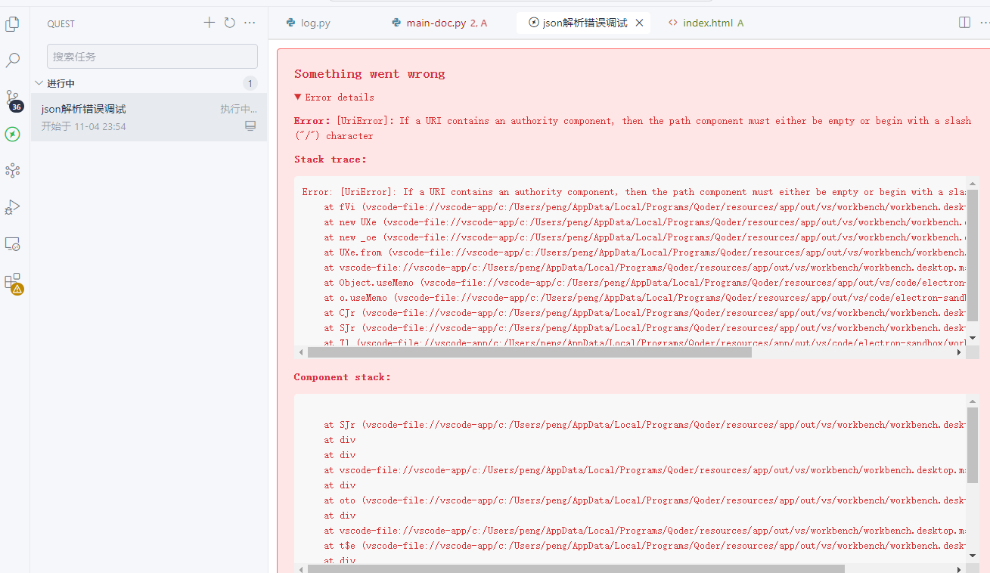The image size is (990, 573).
Task: Click the "Stack trace:" label
Action: 331,160
